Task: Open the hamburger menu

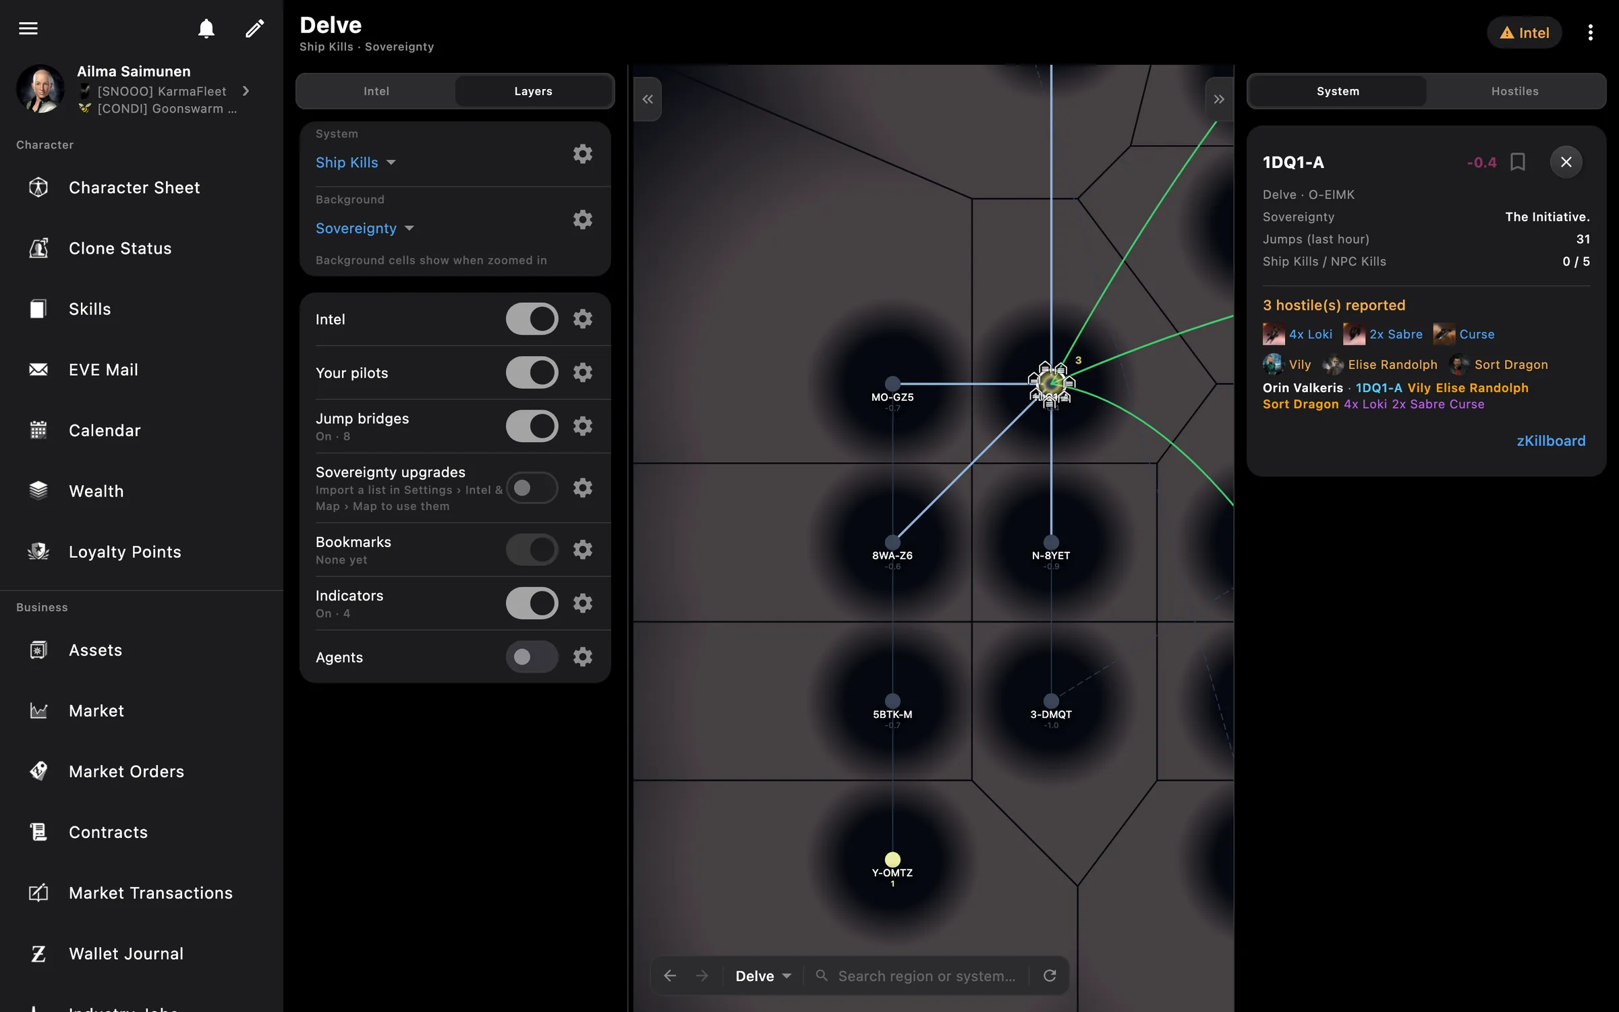Action: point(28,28)
